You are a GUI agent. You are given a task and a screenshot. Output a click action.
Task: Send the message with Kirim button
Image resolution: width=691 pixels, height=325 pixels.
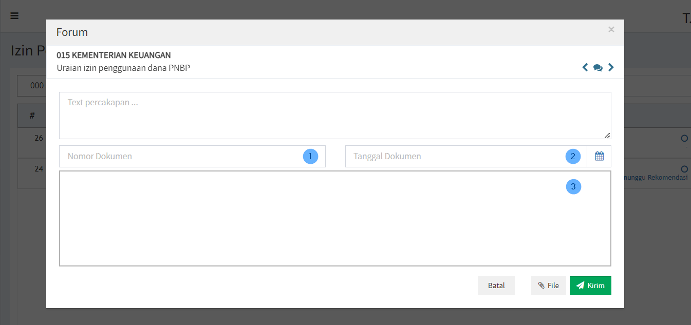tap(590, 285)
